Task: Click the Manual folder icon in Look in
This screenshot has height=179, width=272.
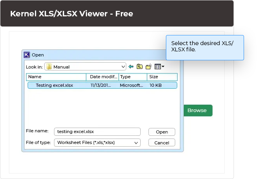Action: coord(49,67)
